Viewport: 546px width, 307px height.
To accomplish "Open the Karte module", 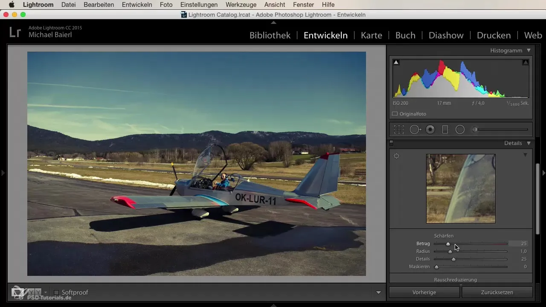I will point(372,35).
